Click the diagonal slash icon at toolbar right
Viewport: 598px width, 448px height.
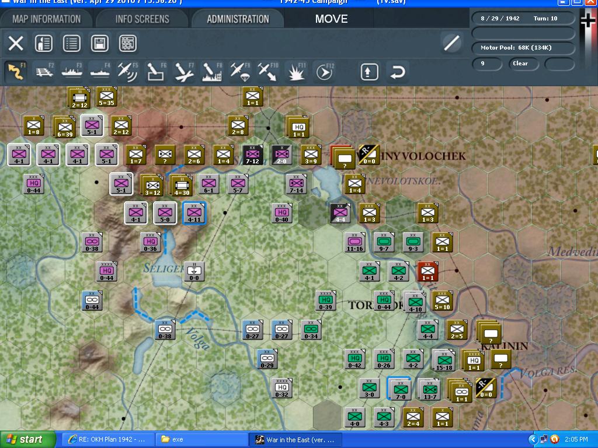tap(451, 43)
